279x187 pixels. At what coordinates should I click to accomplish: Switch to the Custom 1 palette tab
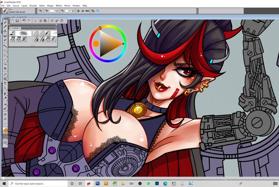pos(15,28)
